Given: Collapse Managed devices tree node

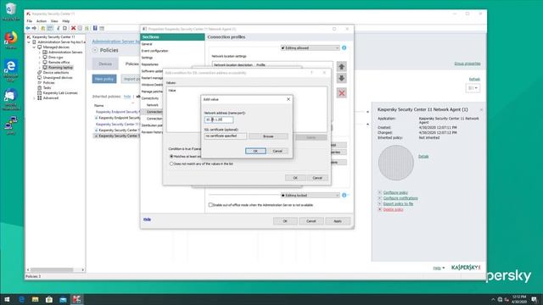Looking at the screenshot, I should pos(34,47).
